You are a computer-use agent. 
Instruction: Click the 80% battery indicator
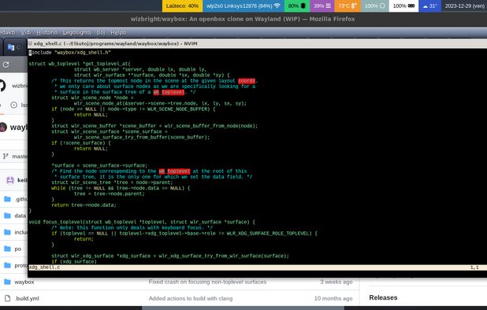[297, 6]
